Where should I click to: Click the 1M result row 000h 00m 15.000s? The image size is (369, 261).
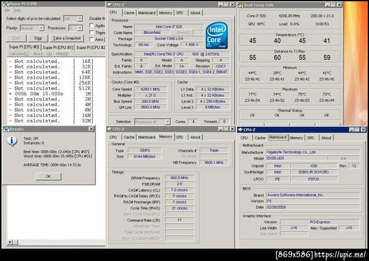coord(51,94)
